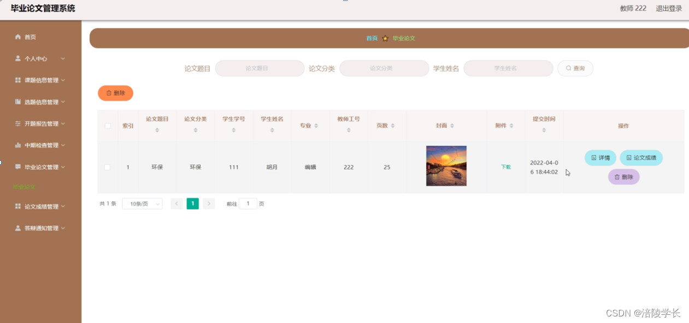
Task: Expand the 选题信息管理 menu chevron
Action: pos(63,102)
